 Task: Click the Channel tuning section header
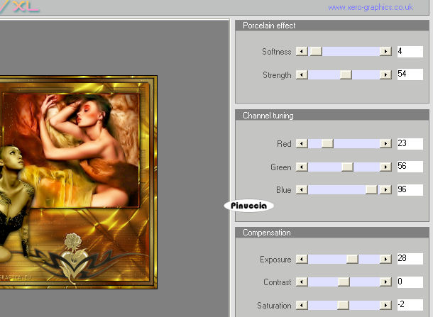332,116
